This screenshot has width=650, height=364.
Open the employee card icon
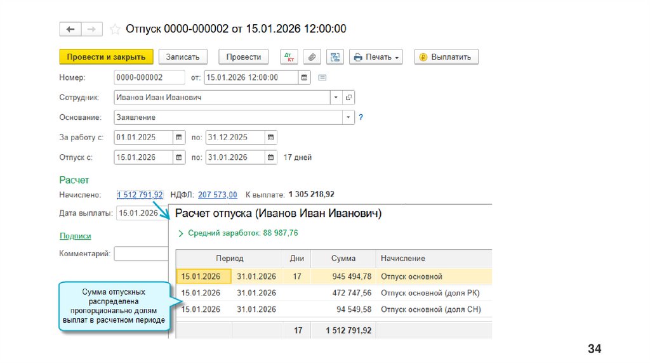click(348, 97)
